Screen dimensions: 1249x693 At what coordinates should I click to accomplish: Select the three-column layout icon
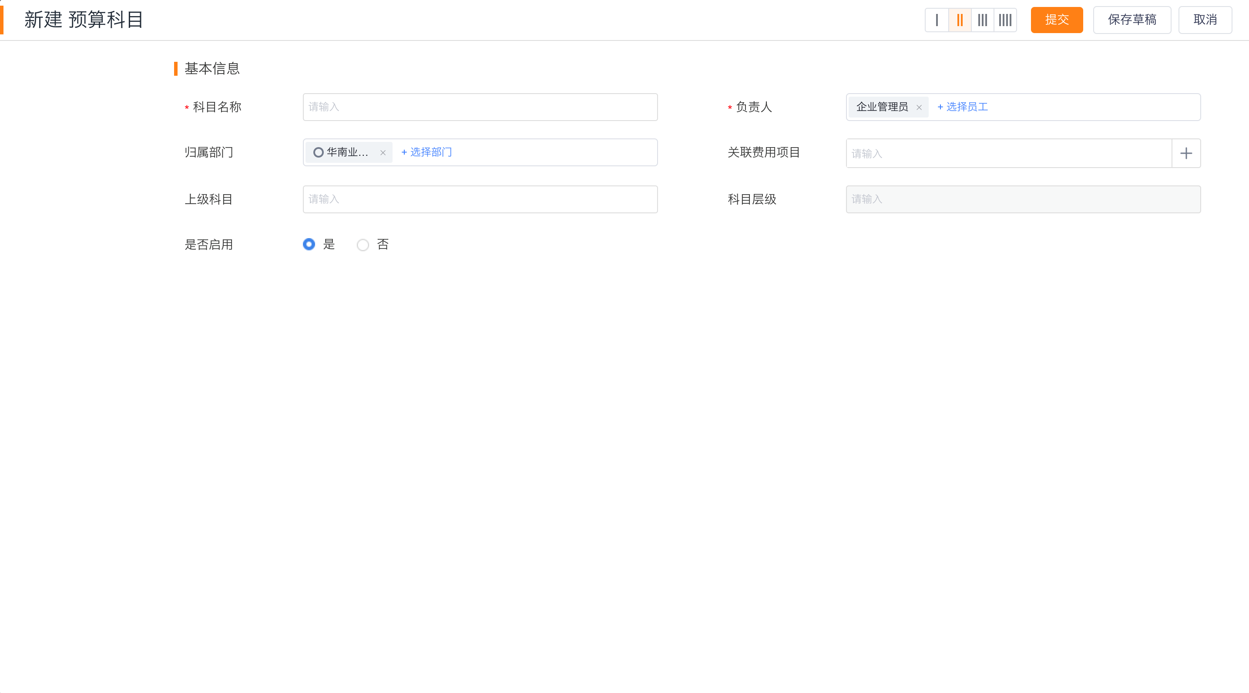tap(982, 20)
